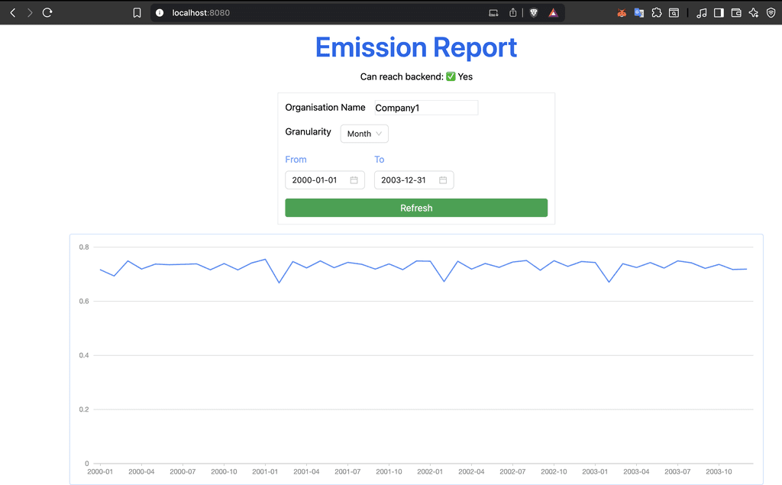
Task: Open the extensions puzzle-piece menu
Action: [x=656, y=13]
